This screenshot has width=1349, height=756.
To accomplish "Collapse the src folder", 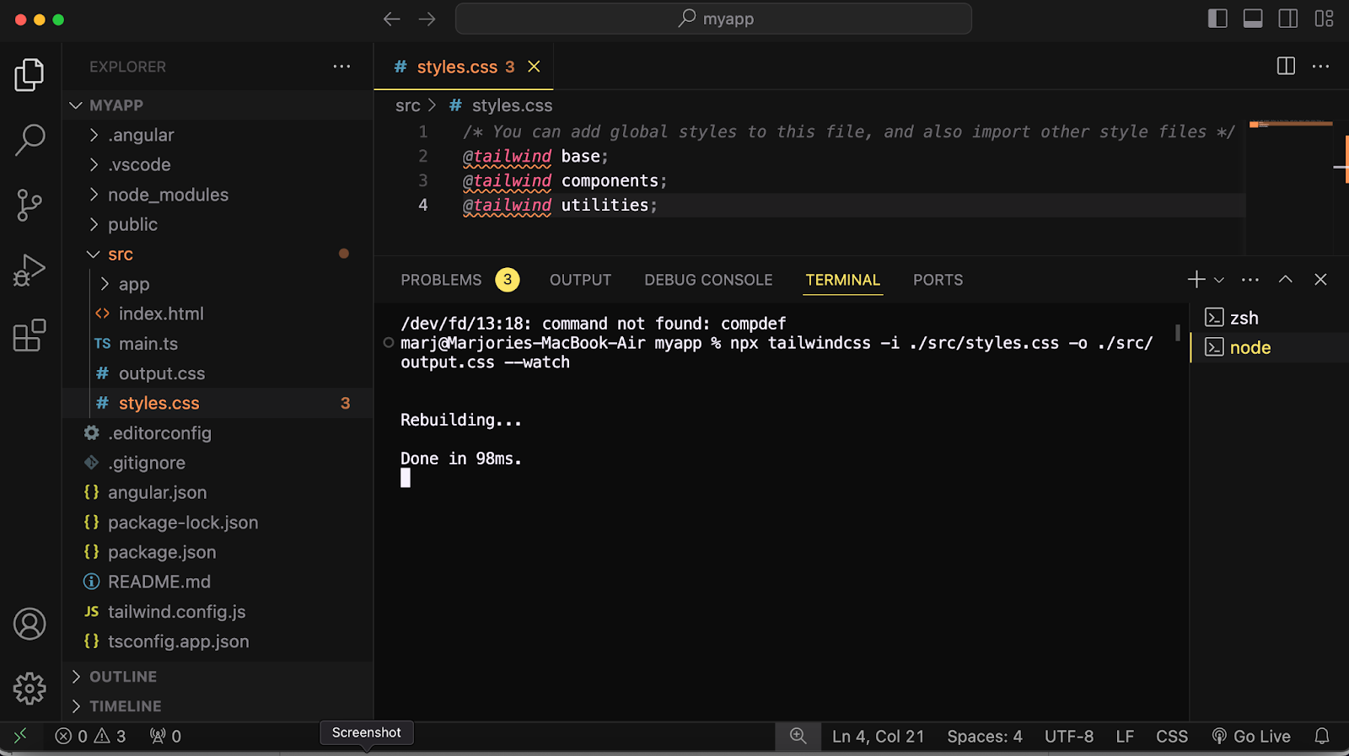I will (x=120, y=255).
